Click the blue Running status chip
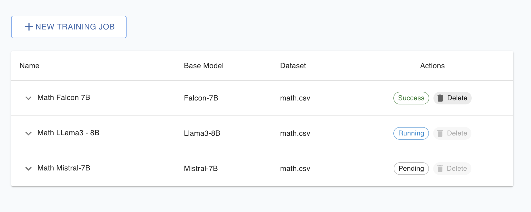The height and width of the screenshot is (212, 531). point(411,133)
